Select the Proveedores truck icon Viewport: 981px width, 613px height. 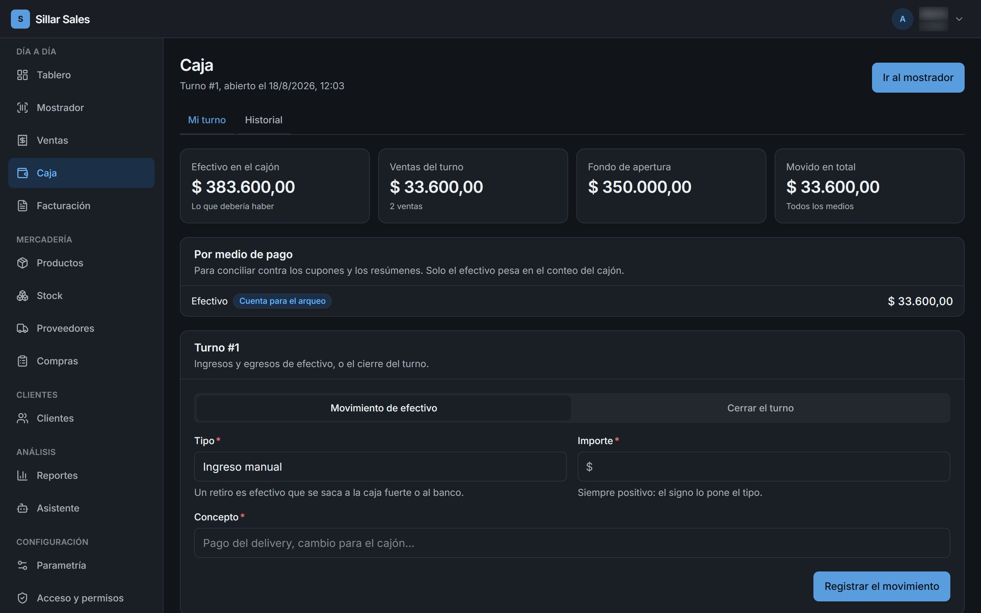[x=22, y=328]
